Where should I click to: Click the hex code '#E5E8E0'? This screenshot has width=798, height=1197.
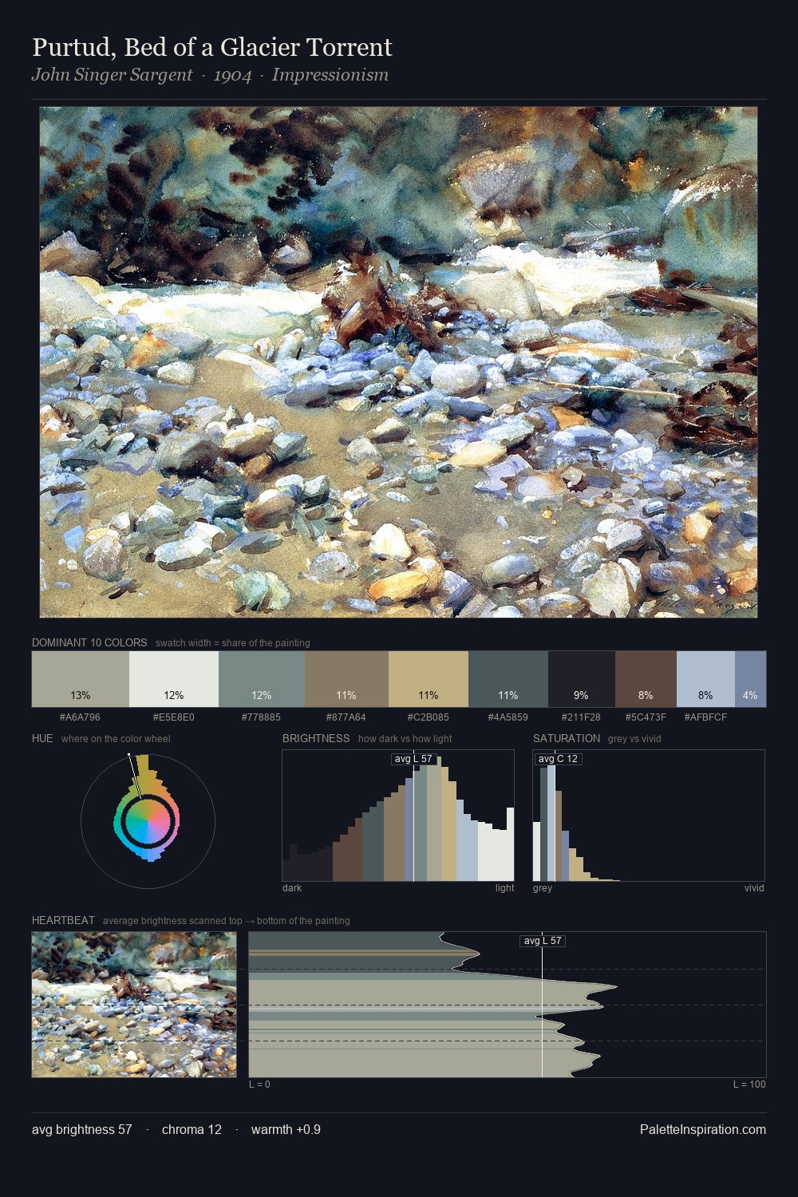pyautogui.click(x=174, y=717)
